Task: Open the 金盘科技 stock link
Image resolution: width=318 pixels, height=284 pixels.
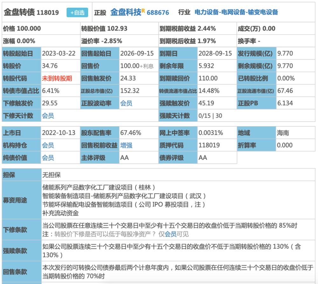Action: click(x=126, y=12)
